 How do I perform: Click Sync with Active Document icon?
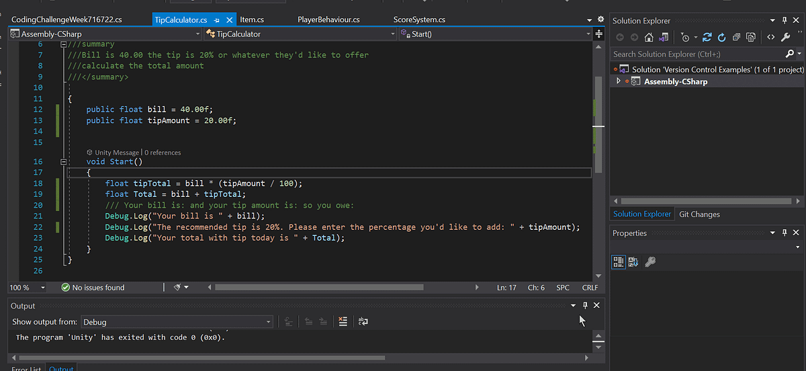708,38
